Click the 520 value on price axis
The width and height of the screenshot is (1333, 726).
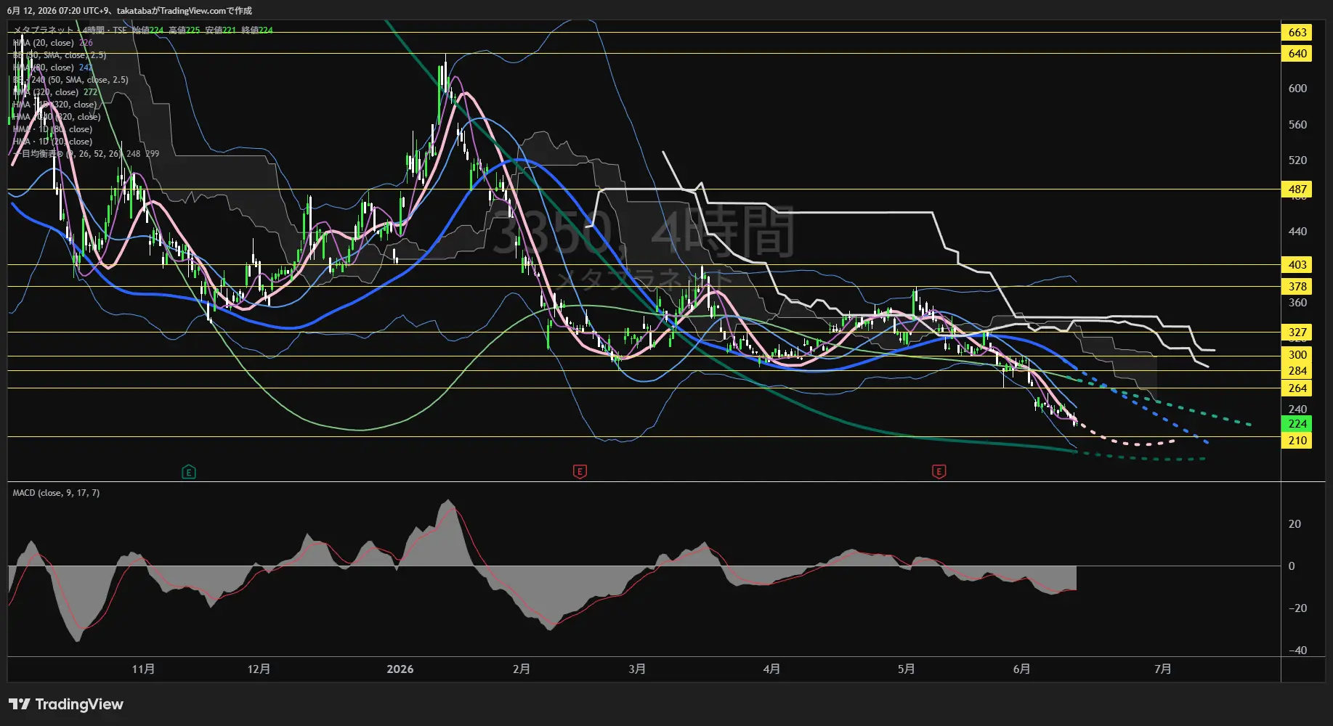(x=1297, y=160)
